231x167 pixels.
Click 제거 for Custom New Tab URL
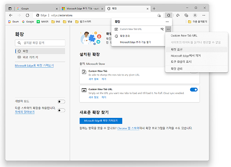(x=104, y=97)
